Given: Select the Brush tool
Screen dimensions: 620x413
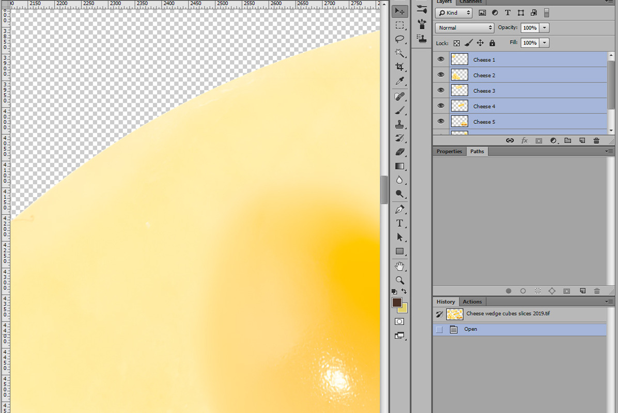Looking at the screenshot, I should click(x=399, y=110).
